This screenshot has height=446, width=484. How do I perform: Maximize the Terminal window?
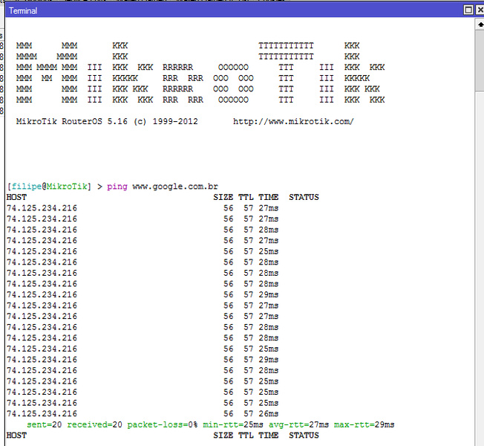coord(468,10)
